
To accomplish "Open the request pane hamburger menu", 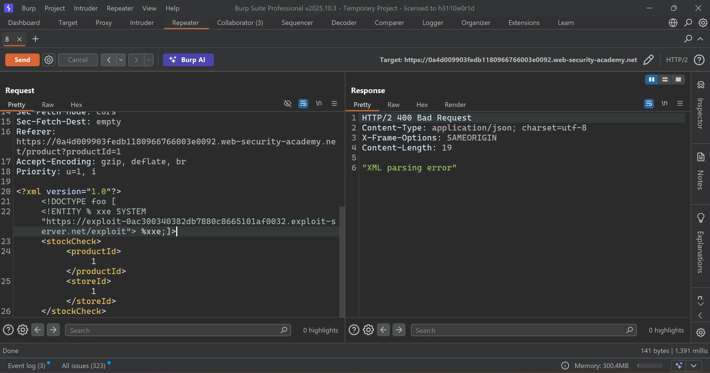I will tap(334, 103).
